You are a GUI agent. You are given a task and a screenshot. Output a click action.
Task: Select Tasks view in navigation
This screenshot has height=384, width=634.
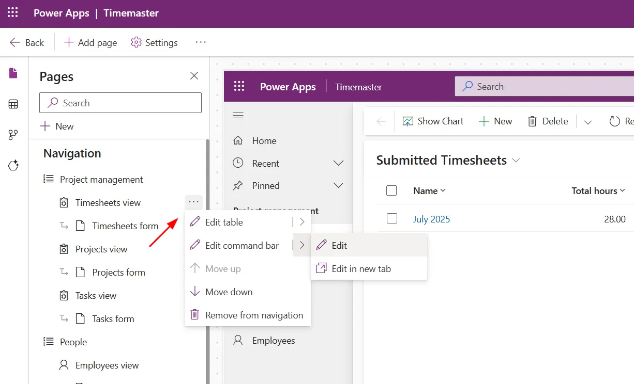click(96, 296)
